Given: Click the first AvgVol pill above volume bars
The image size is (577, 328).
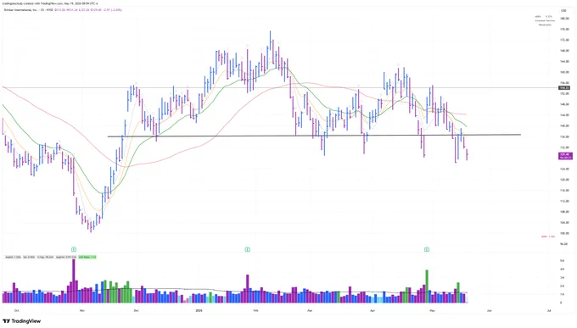Looking at the screenshot, I should pyautogui.click(x=13, y=257).
